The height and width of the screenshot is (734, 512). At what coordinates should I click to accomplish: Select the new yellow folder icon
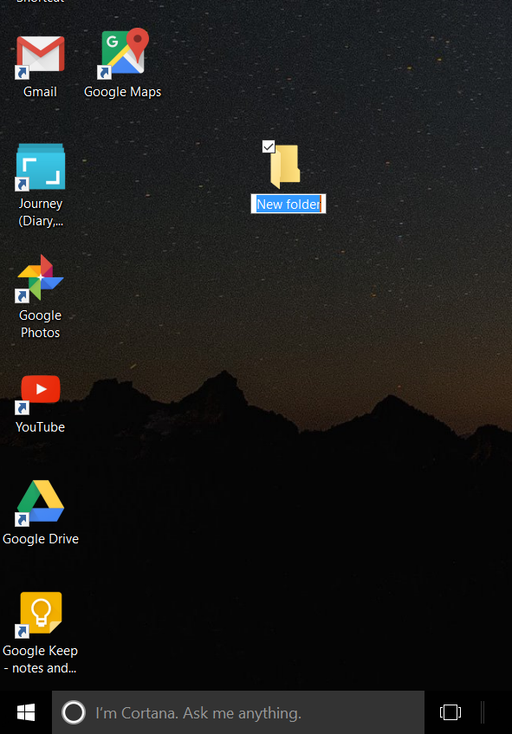285,166
